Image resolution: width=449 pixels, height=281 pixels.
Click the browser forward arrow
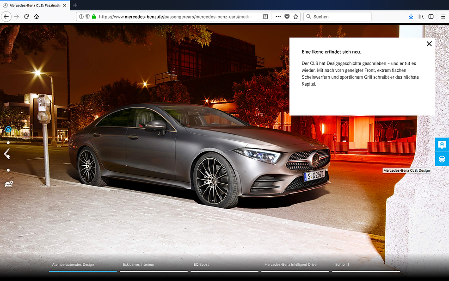pos(17,17)
